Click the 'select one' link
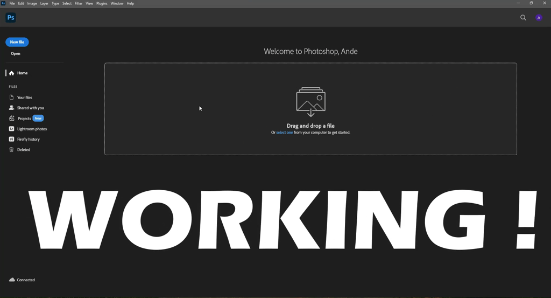This screenshot has height=298, width=551. tap(284, 132)
